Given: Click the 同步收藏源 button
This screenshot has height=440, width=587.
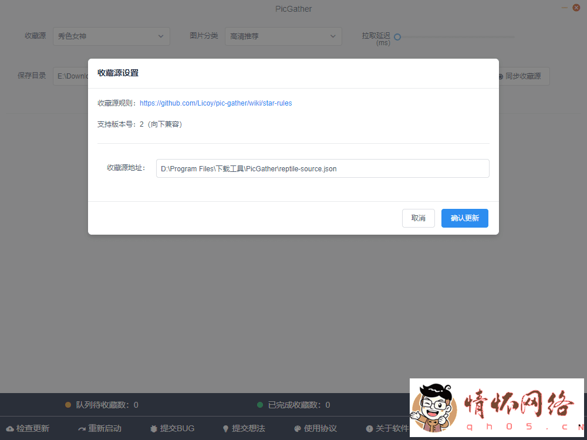Looking at the screenshot, I should click(x=524, y=76).
